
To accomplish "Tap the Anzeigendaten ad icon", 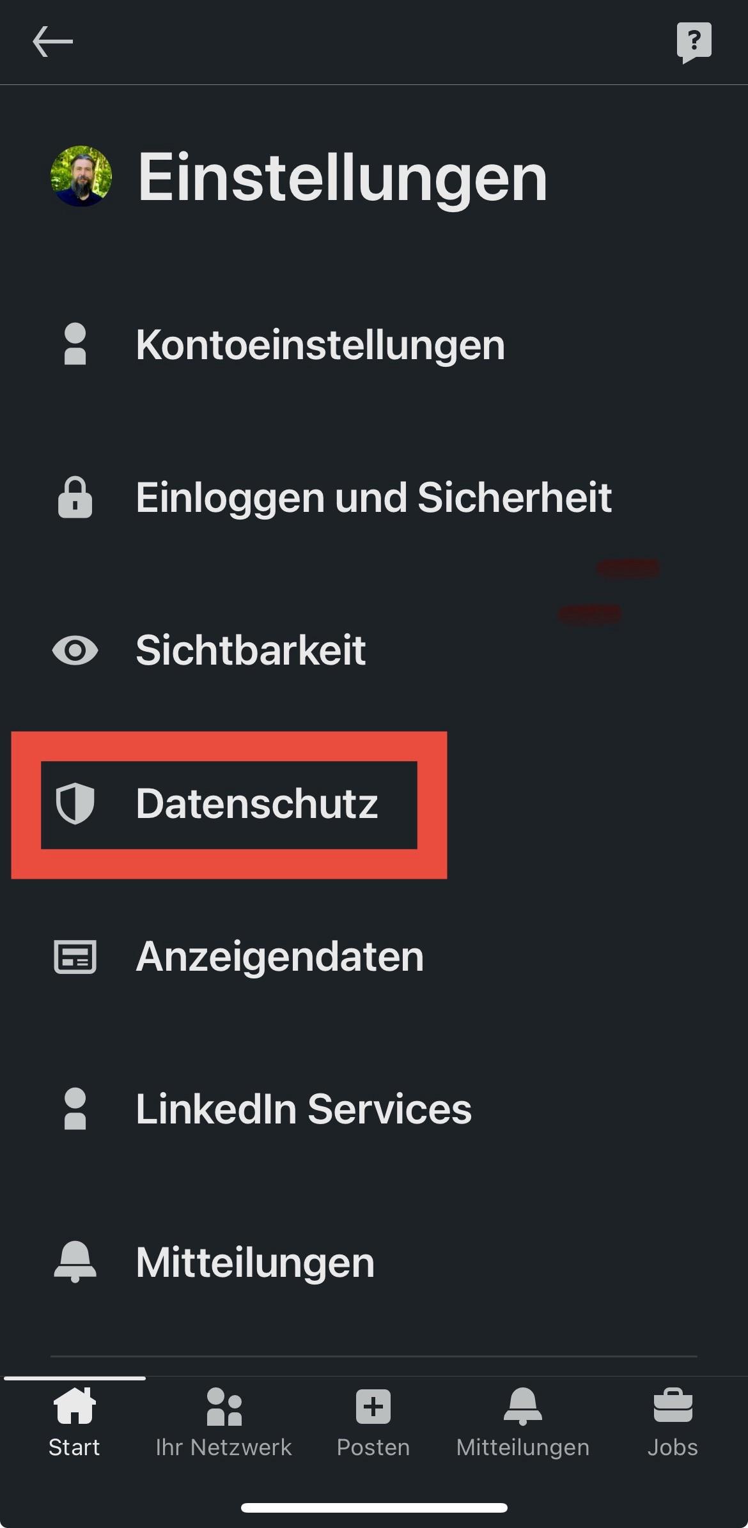I will pos(75,957).
